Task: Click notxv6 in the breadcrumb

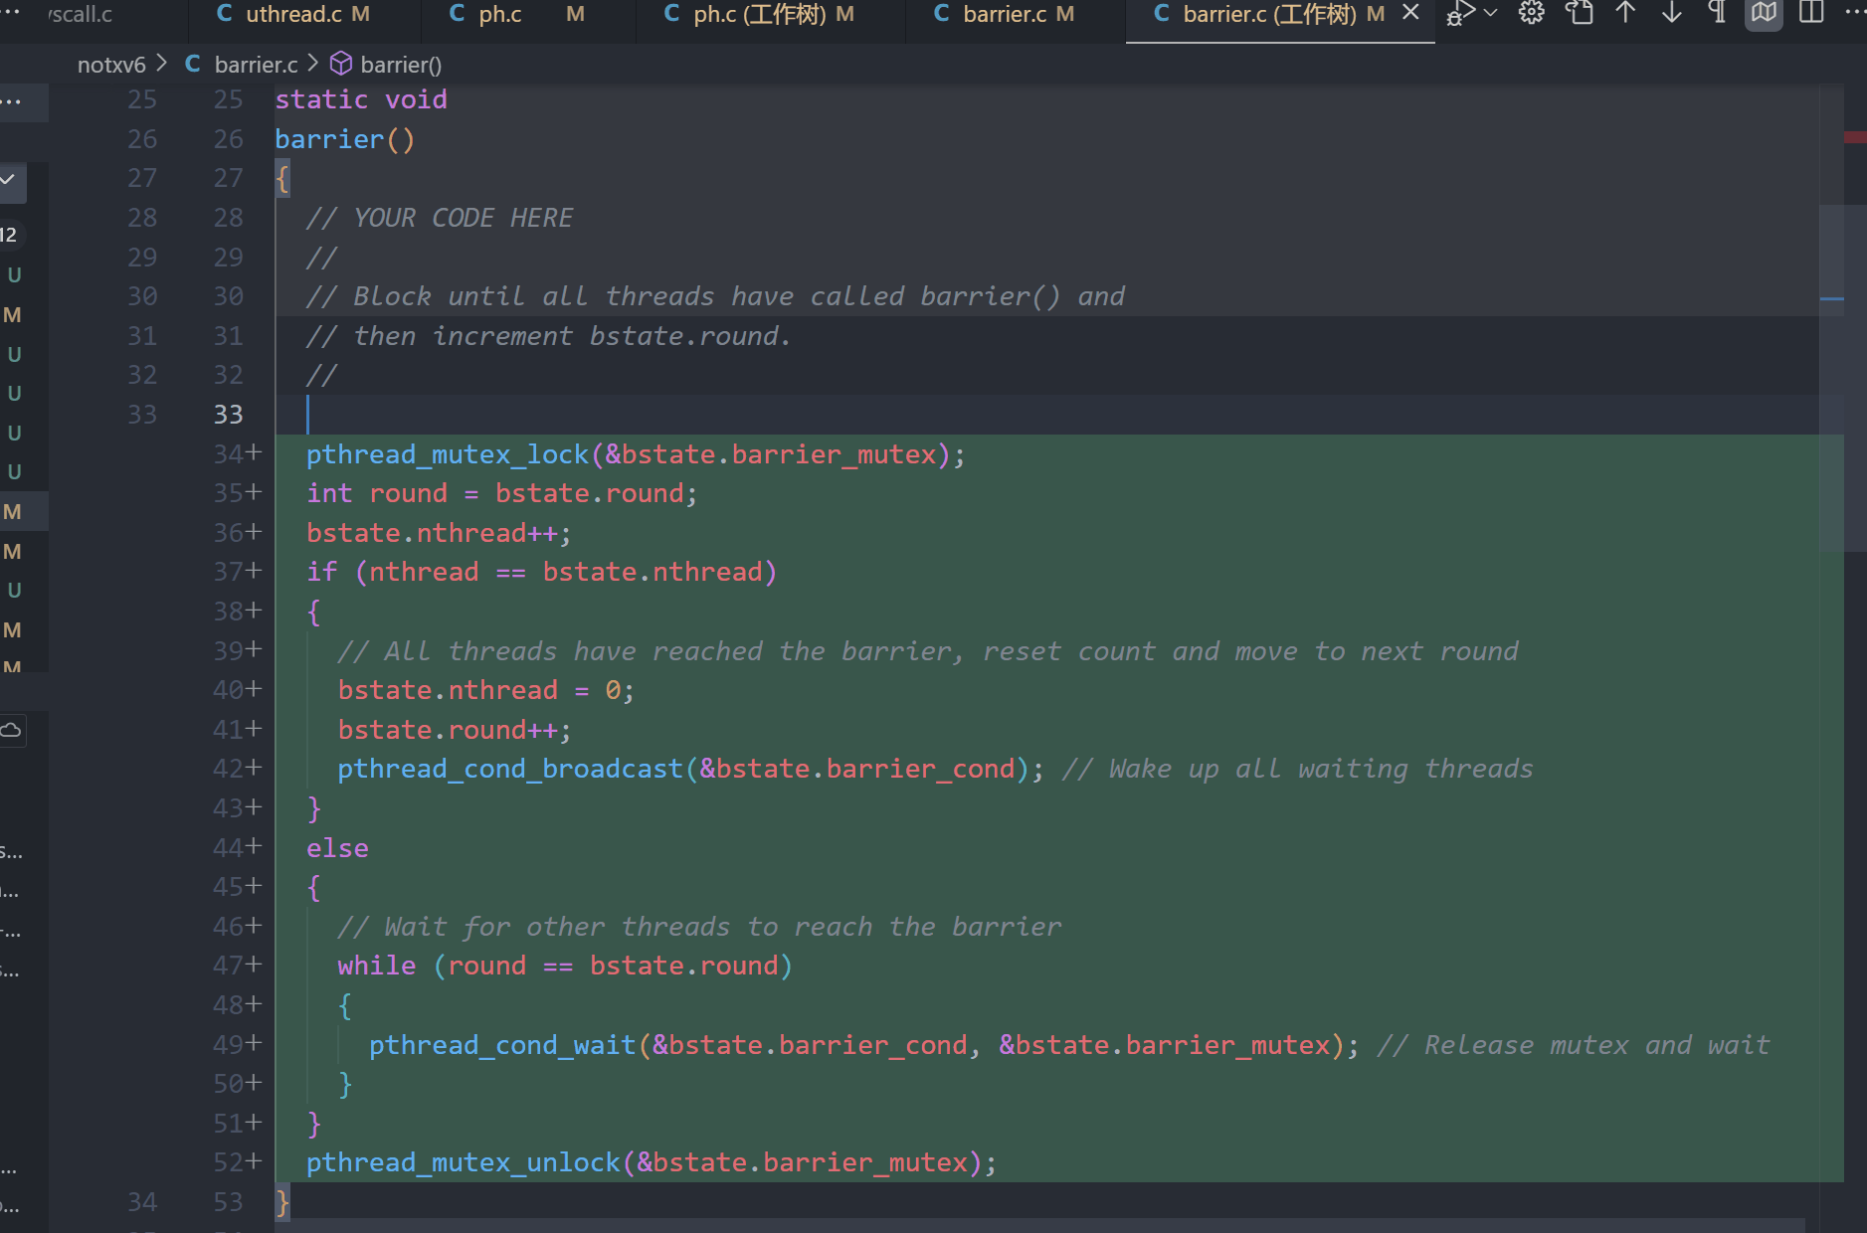Action: (x=111, y=65)
